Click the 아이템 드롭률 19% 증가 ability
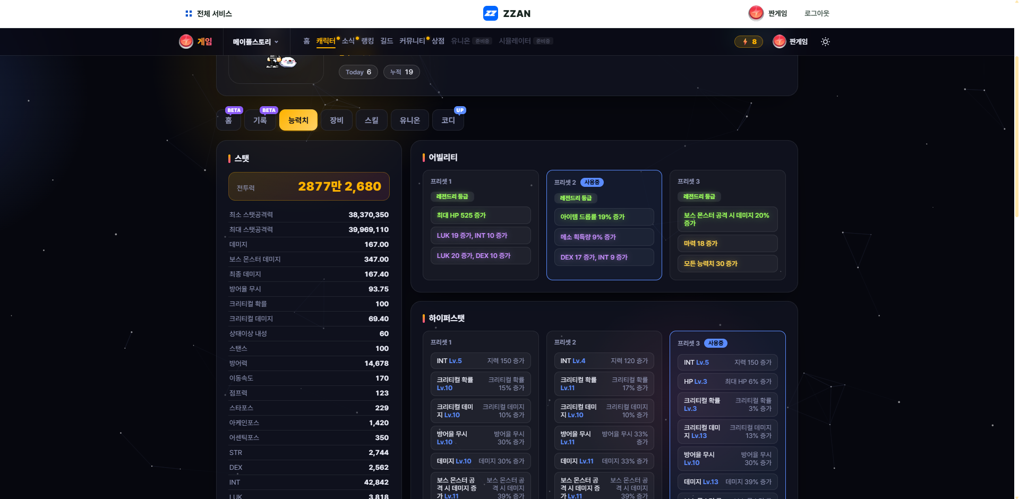This screenshot has height=499, width=1019. [604, 217]
